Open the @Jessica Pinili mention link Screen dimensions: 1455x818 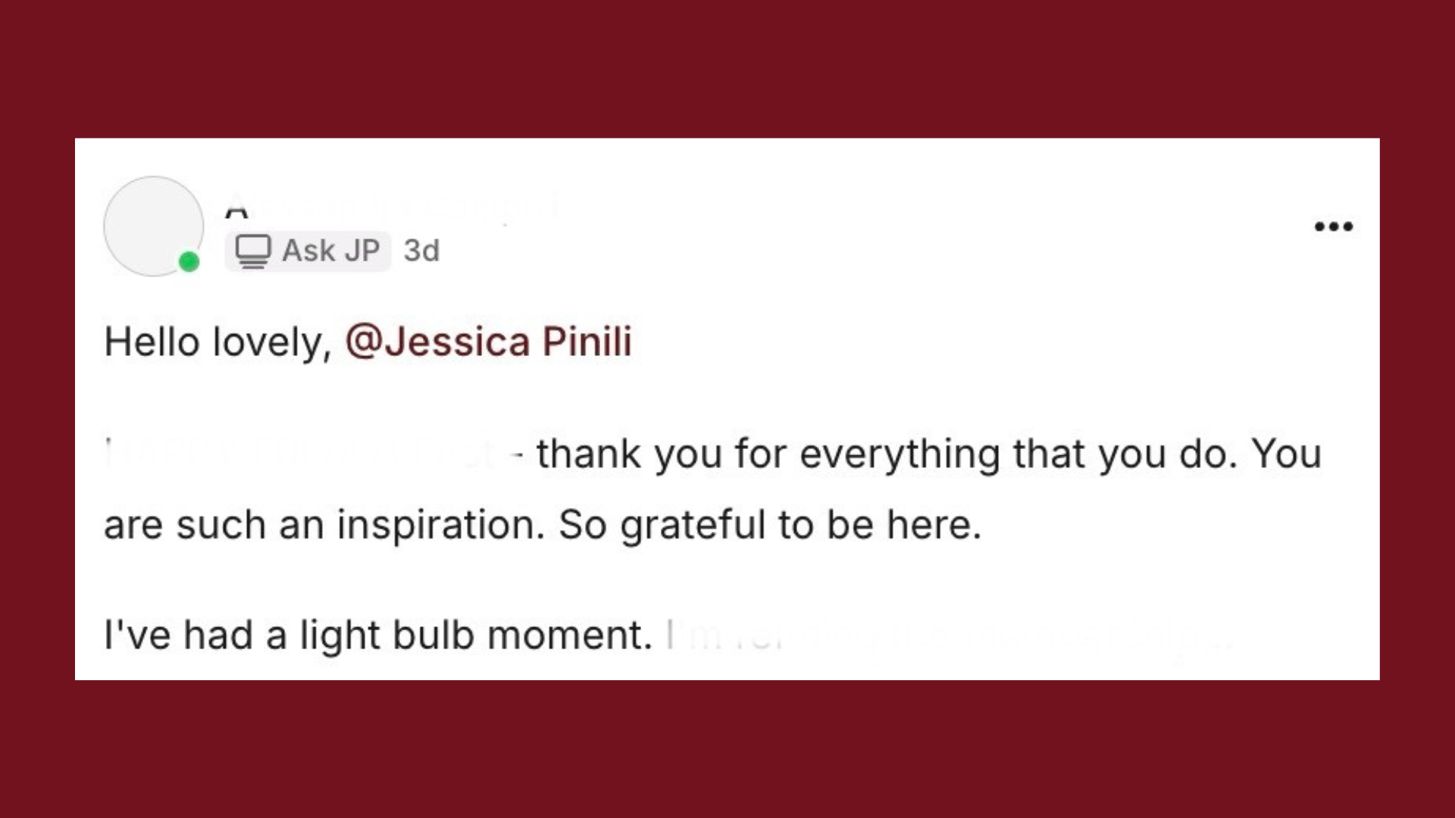click(x=488, y=342)
